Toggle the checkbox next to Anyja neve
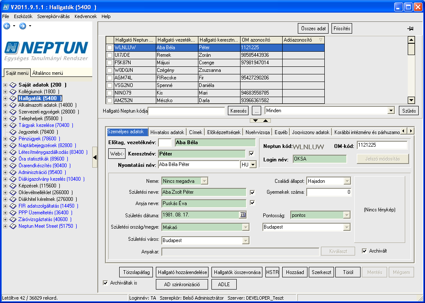 pyautogui.click(x=252, y=203)
